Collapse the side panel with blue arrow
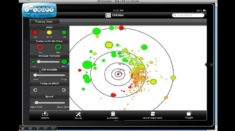Image resolution: width=235 pixels, height=131 pixels. coord(68,65)
